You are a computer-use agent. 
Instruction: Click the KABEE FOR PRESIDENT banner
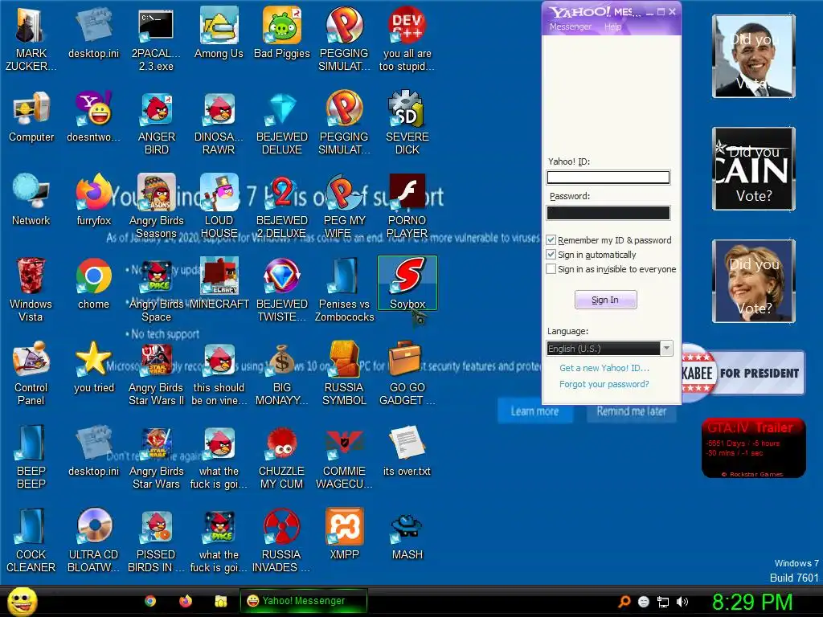(743, 373)
